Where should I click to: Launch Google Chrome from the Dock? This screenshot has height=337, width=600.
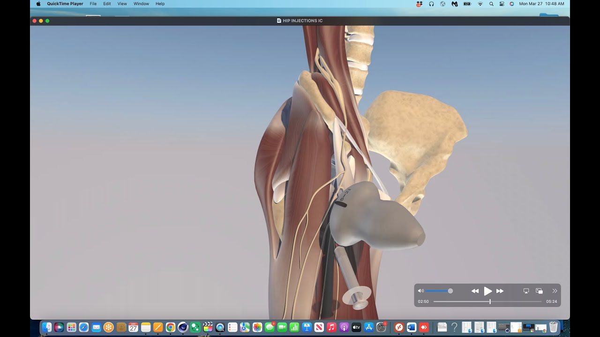pyautogui.click(x=171, y=327)
